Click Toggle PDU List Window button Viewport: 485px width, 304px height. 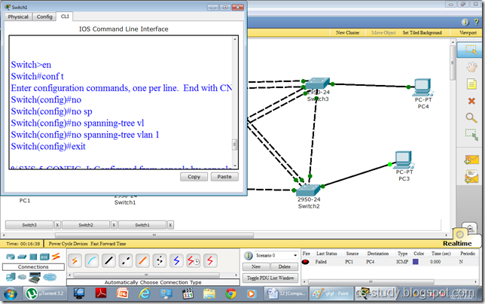coord(270,278)
